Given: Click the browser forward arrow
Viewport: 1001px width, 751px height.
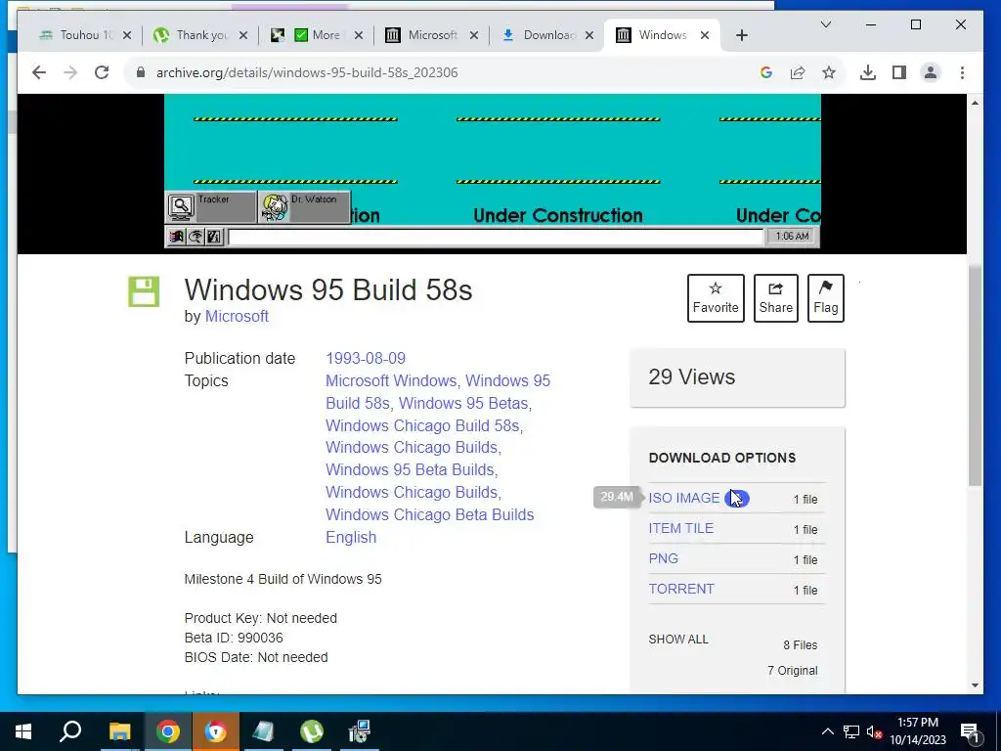Looking at the screenshot, I should coord(70,72).
